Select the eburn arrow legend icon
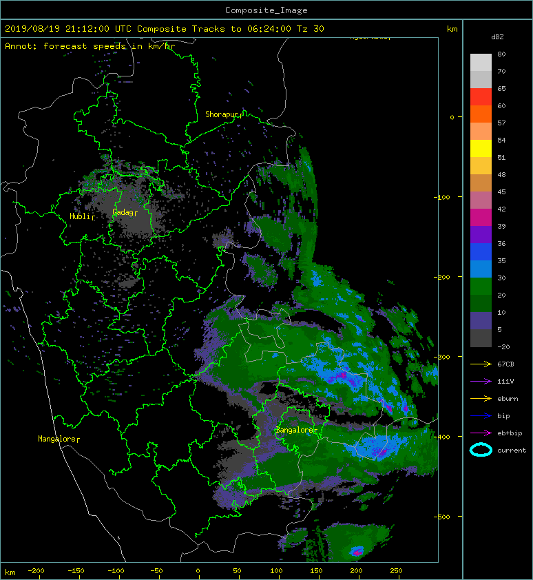 (x=481, y=398)
